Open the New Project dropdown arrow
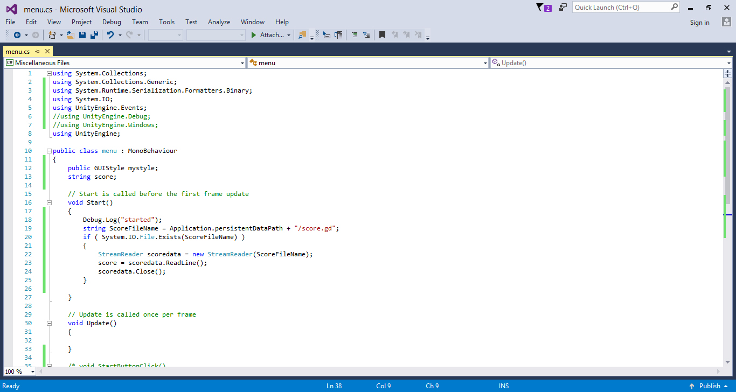This screenshot has width=736, height=392. (x=61, y=35)
